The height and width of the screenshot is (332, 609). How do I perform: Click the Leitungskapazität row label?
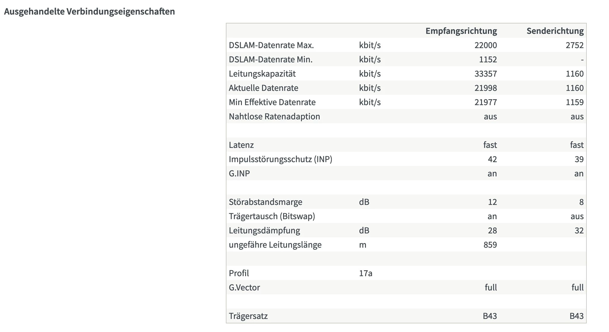262,74
